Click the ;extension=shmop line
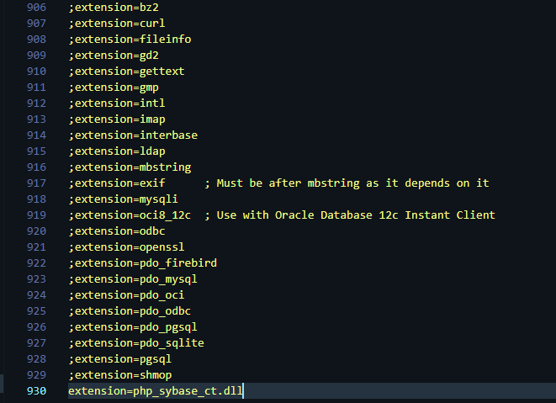This screenshot has height=403, width=556. pyautogui.click(x=120, y=374)
